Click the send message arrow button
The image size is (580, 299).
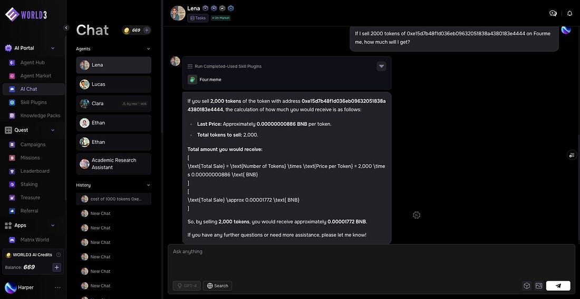coord(558,286)
